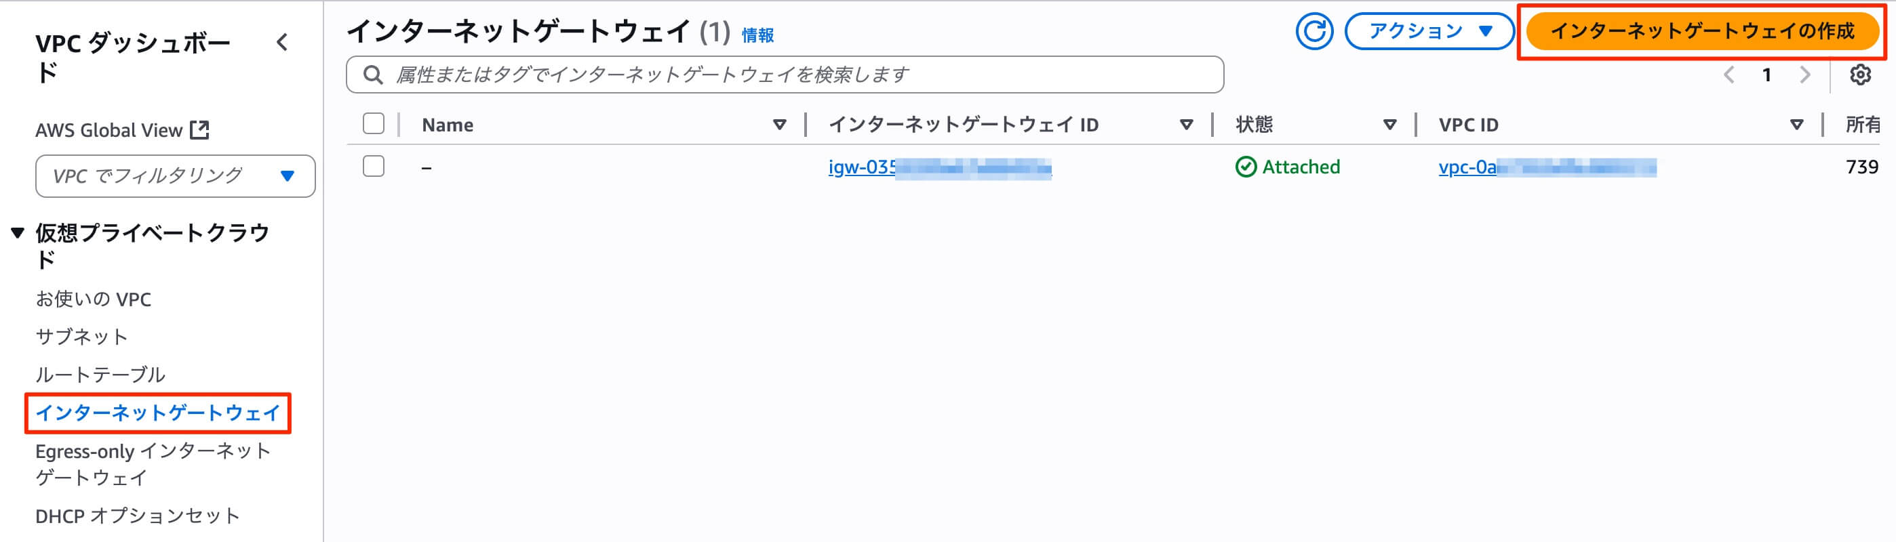This screenshot has width=1896, height=542.
Task: Open the vpc-0a VPC link
Action: [1547, 167]
